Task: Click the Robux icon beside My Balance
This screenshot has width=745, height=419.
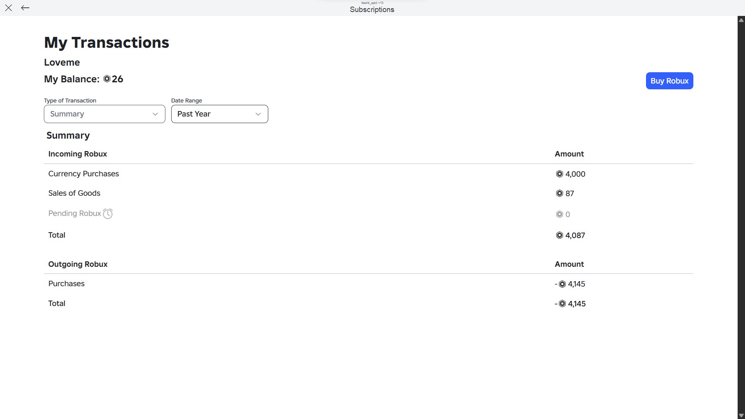Action: (107, 79)
